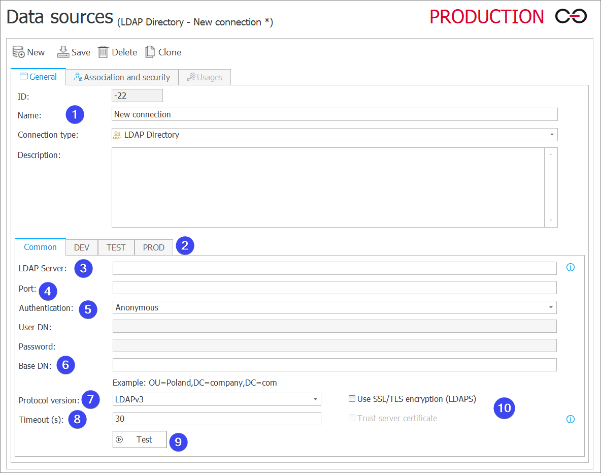The width and height of the screenshot is (601, 473).
Task: Click the 'Example: OU=Poland,DC=company,DC=com' text
Action: pos(195,383)
